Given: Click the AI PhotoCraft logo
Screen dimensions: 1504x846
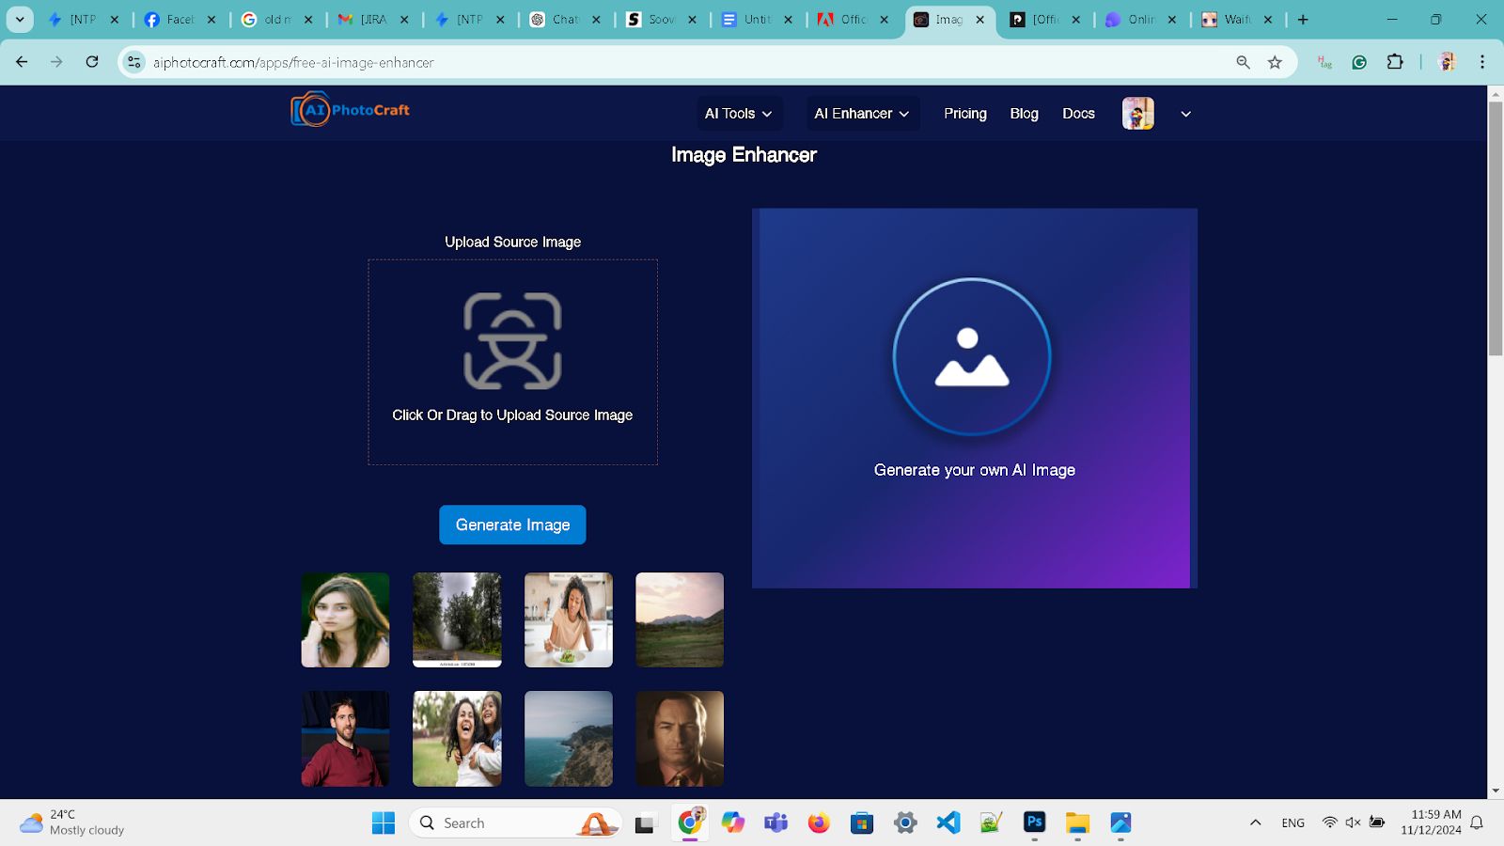Looking at the screenshot, I should tap(350, 110).
